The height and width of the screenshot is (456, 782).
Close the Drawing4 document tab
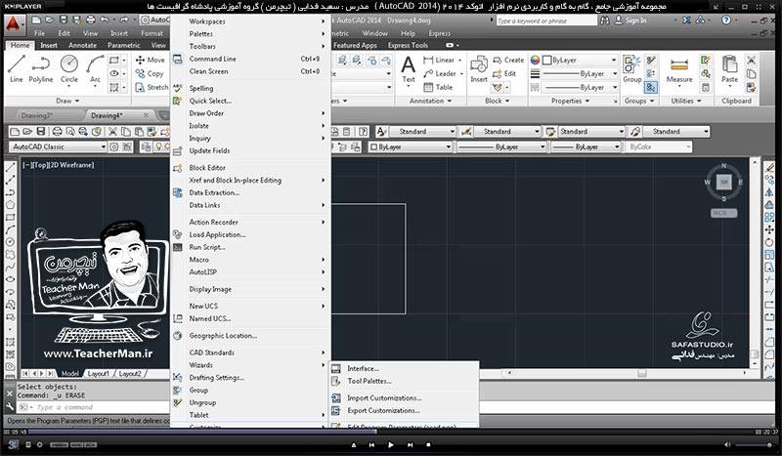point(146,115)
